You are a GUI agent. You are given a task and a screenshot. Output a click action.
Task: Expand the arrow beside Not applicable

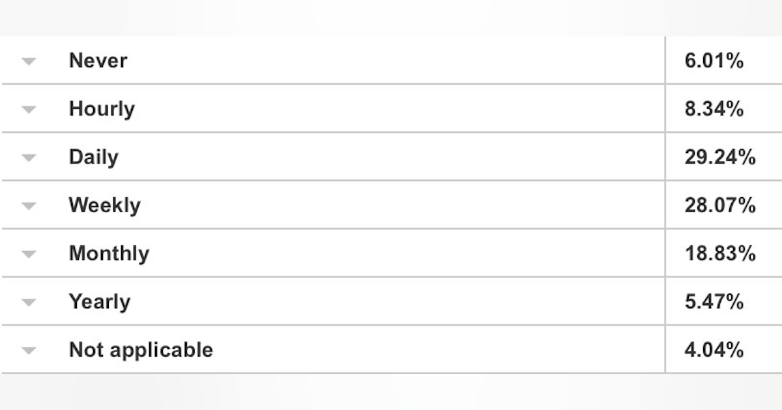coord(28,351)
